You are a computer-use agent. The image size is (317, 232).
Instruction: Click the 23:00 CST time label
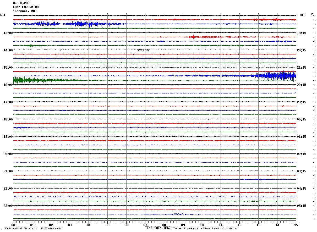click(8, 206)
